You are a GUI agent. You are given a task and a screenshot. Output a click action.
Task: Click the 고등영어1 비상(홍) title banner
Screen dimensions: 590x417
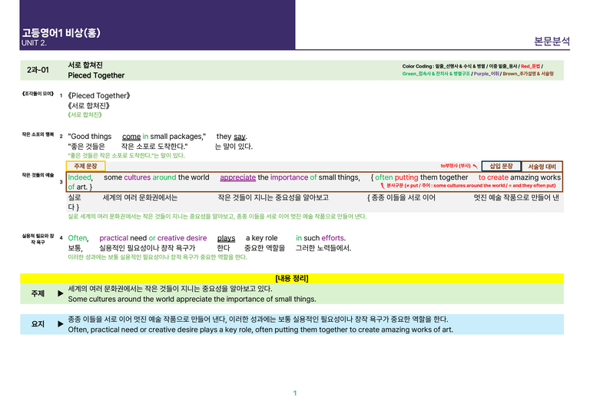tap(61, 33)
